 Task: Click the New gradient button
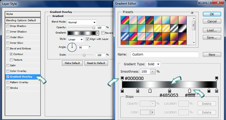coord(212,55)
